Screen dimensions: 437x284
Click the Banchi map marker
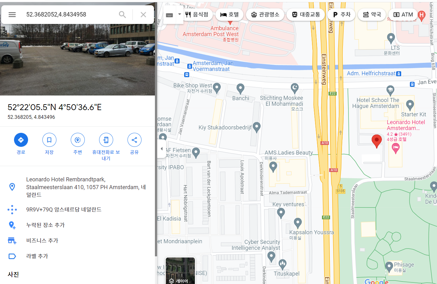pos(240,89)
